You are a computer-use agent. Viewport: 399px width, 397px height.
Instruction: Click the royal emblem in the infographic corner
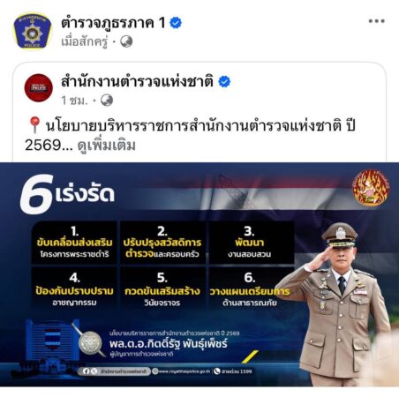pos(371,188)
